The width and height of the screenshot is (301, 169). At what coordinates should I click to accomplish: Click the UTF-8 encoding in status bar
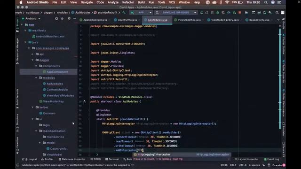(243, 165)
